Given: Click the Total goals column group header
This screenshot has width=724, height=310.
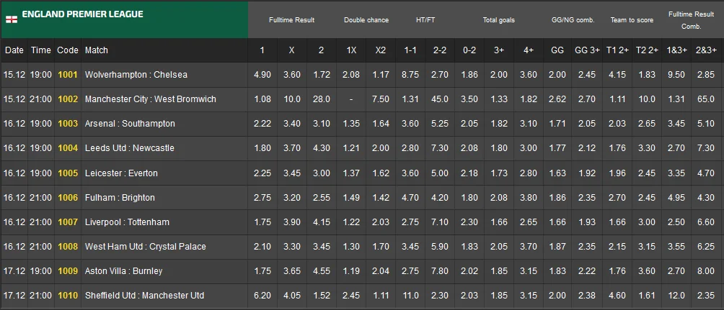Looking at the screenshot, I should click(498, 20).
